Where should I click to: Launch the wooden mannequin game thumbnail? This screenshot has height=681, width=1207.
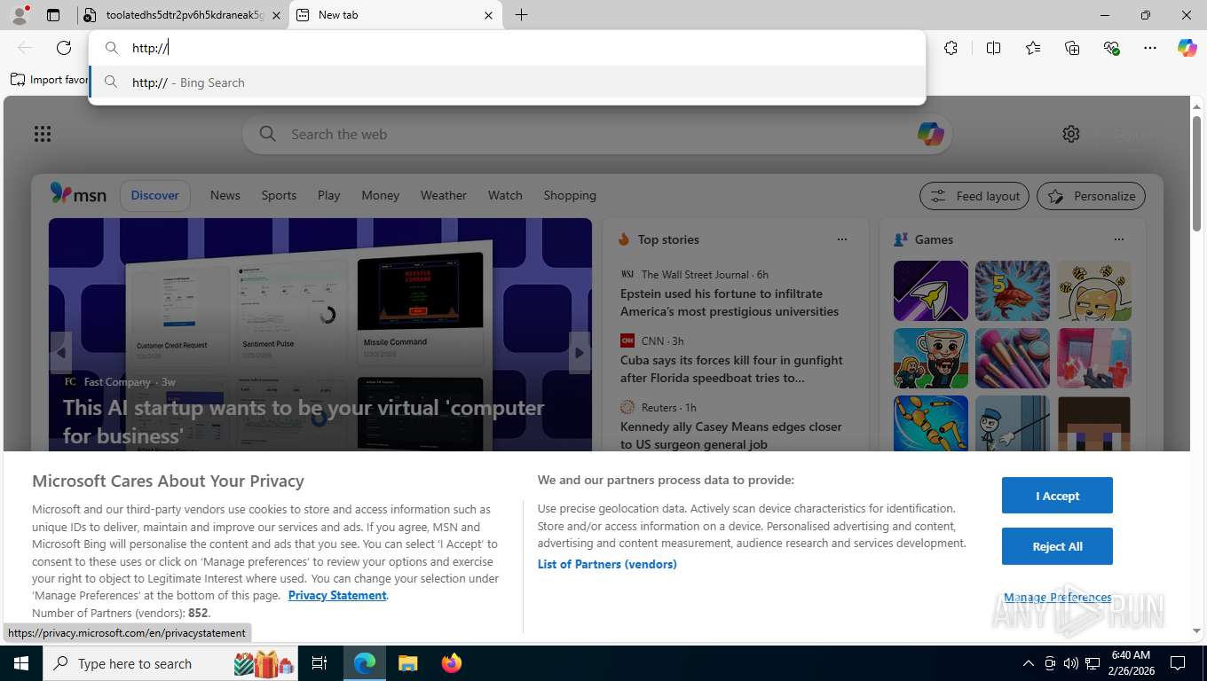[x=931, y=423]
